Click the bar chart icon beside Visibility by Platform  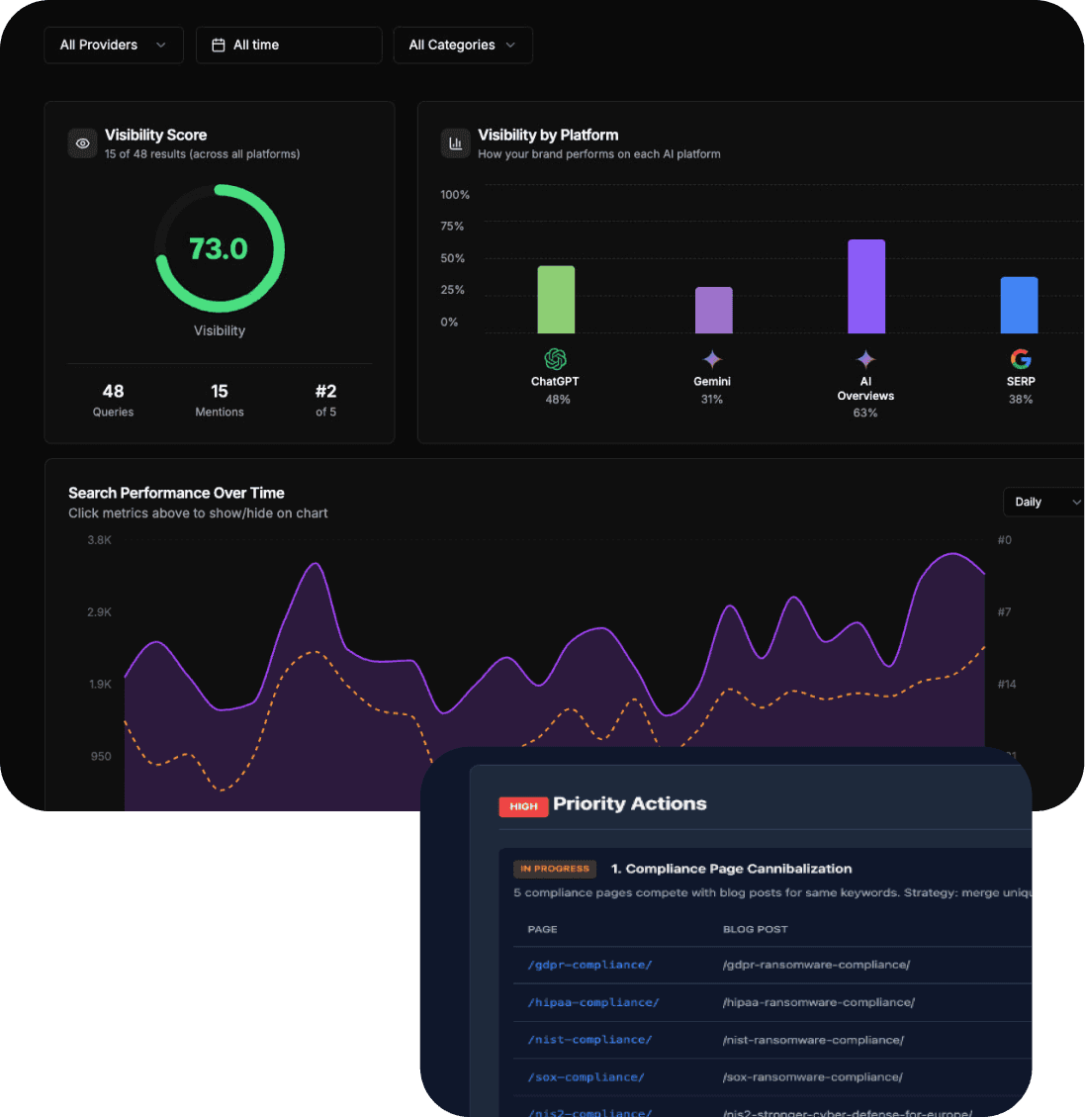pyautogui.click(x=455, y=143)
